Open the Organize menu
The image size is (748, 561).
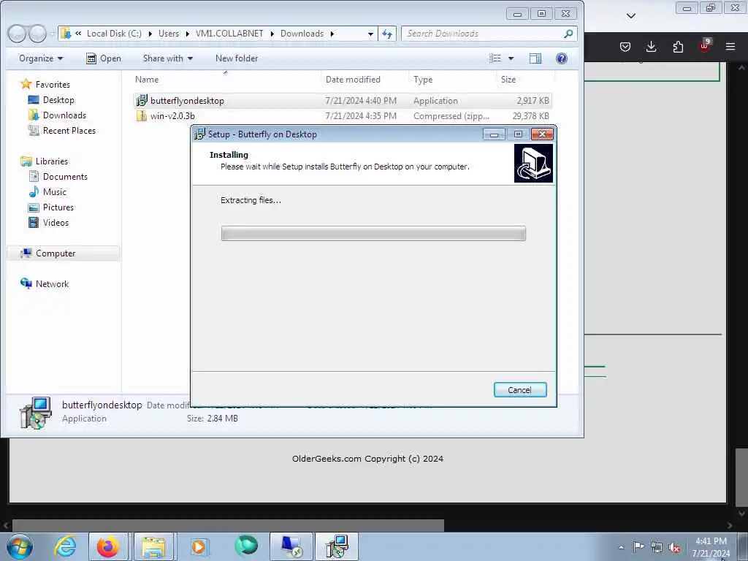[x=41, y=58]
